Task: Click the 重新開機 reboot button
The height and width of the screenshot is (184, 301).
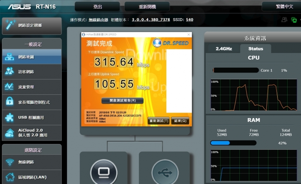Action: point(147,7)
